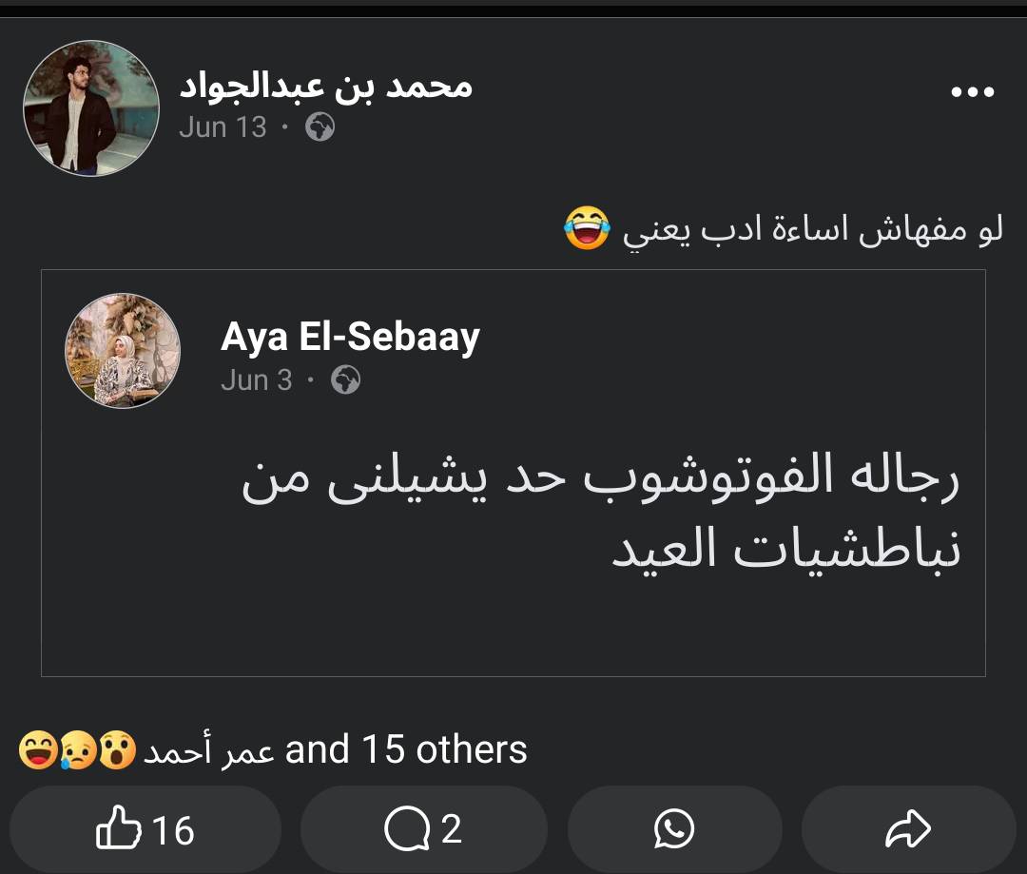Click the globe icon beside Jun 3
This screenshot has height=874, width=1027.
[x=346, y=380]
